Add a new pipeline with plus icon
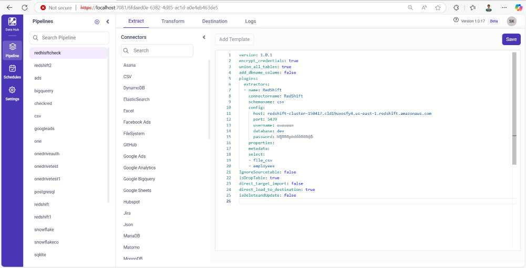The image size is (526, 268). (x=97, y=22)
